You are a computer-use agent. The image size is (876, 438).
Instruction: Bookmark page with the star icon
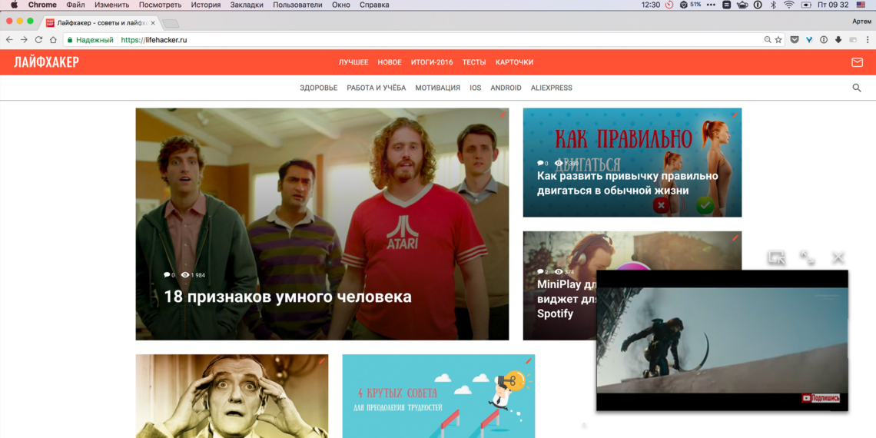pyautogui.click(x=778, y=40)
